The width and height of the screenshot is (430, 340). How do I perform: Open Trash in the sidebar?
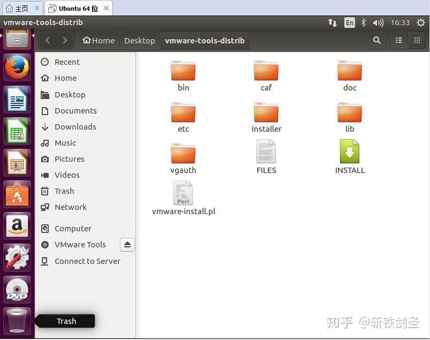pyautogui.click(x=86, y=191)
